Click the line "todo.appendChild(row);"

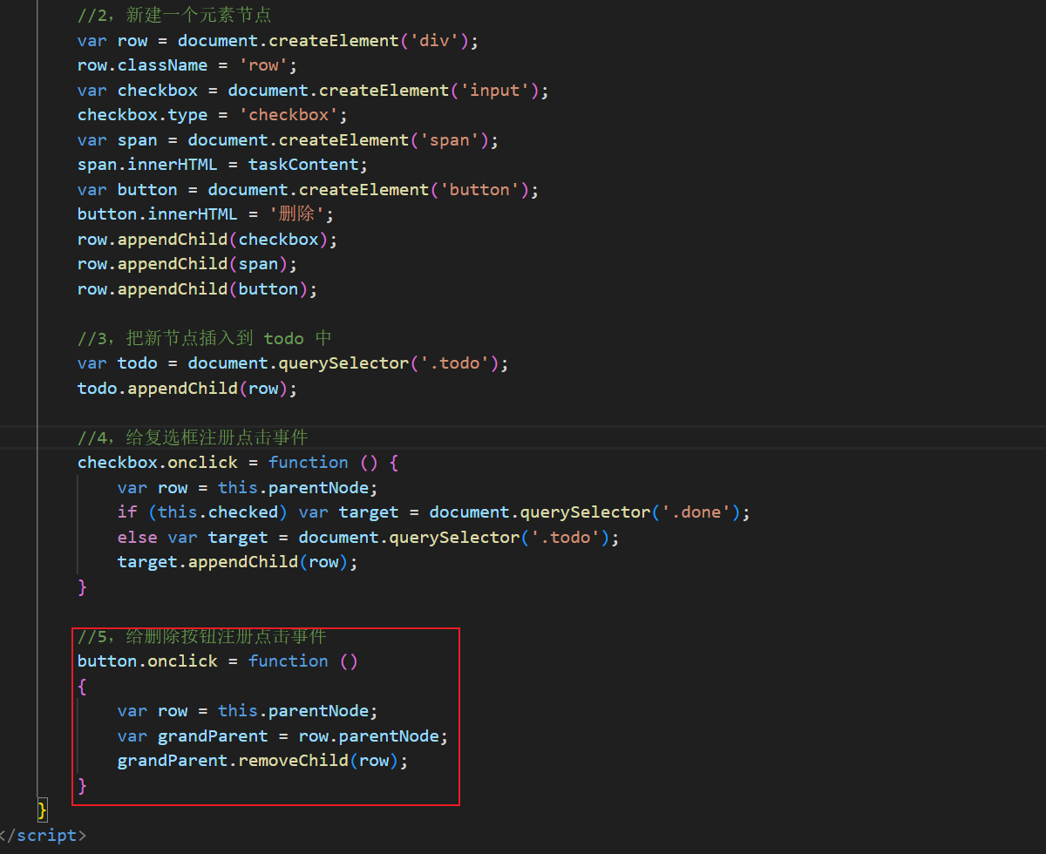click(187, 389)
